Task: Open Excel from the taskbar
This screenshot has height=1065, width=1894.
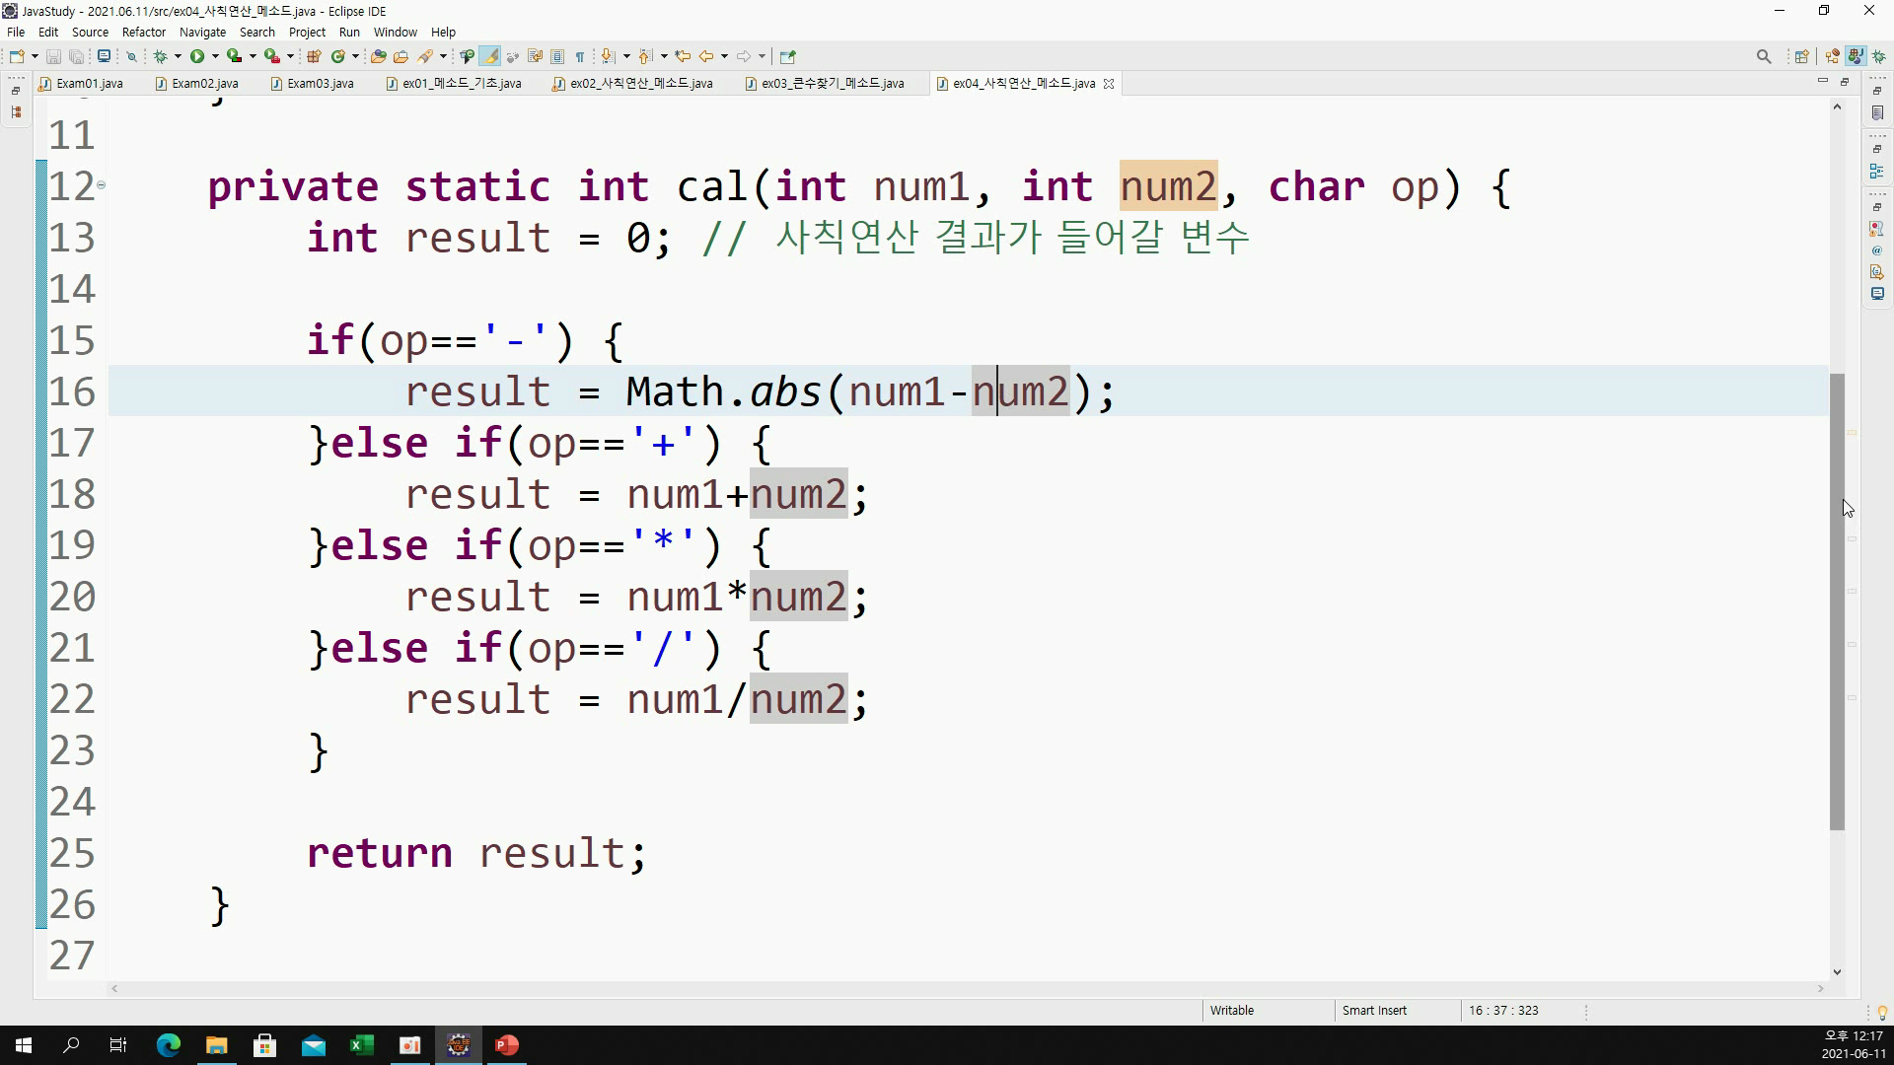Action: [361, 1045]
